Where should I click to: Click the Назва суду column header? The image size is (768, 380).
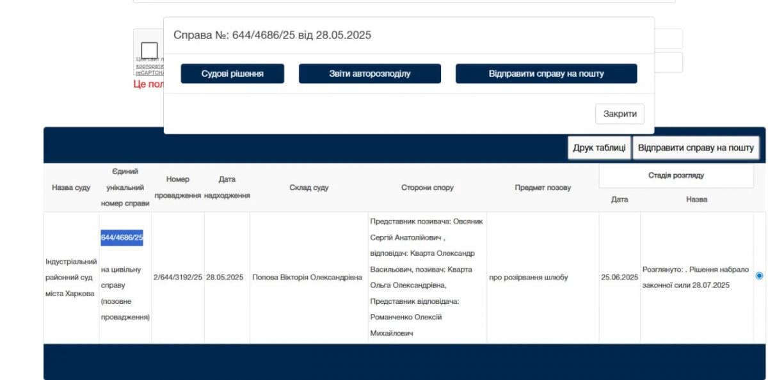click(71, 187)
